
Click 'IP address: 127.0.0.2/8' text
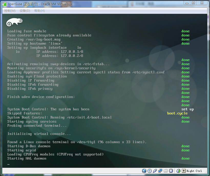click(60, 56)
